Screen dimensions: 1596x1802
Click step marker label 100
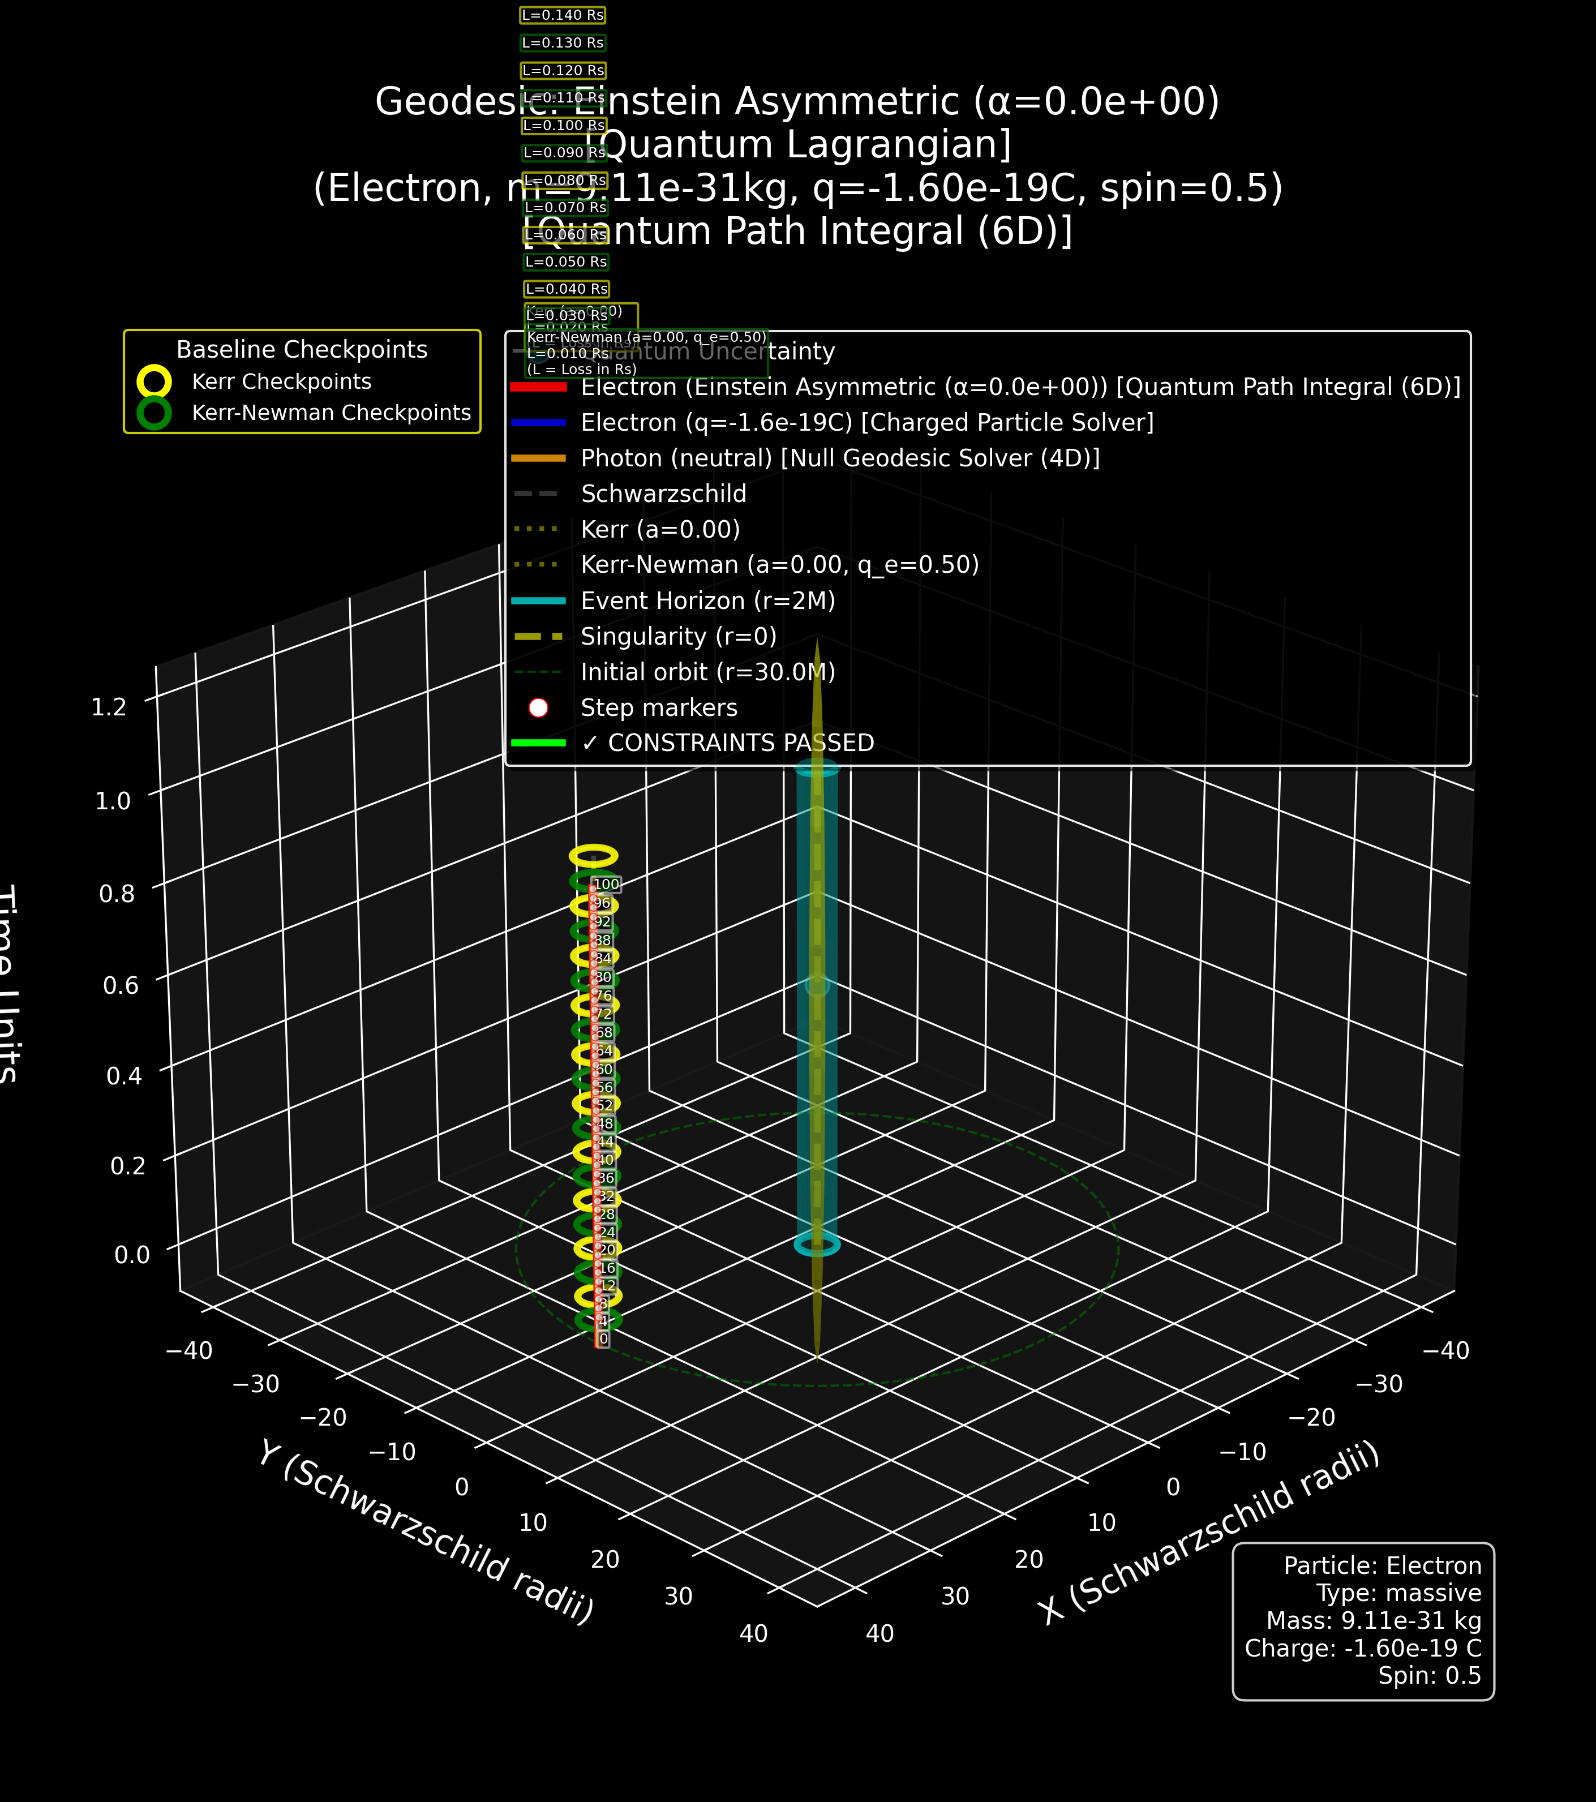[606, 884]
